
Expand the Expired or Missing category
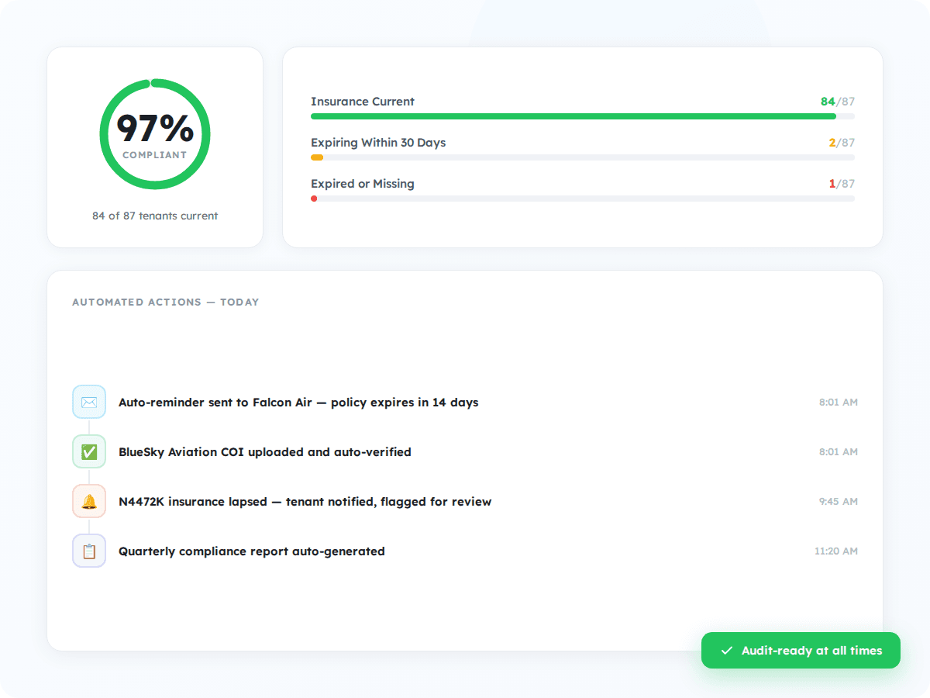pyautogui.click(x=362, y=184)
